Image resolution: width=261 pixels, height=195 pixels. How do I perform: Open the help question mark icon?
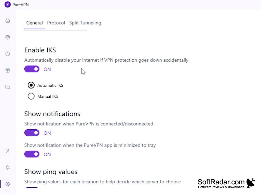(x=8, y=54)
